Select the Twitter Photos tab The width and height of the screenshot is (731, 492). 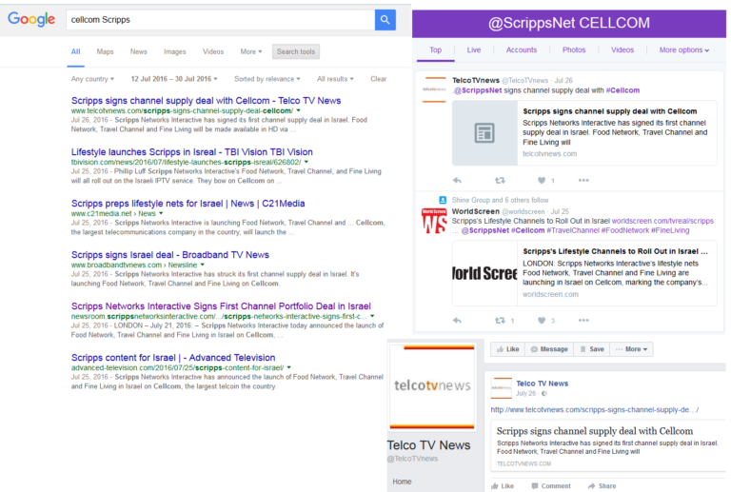click(x=574, y=50)
